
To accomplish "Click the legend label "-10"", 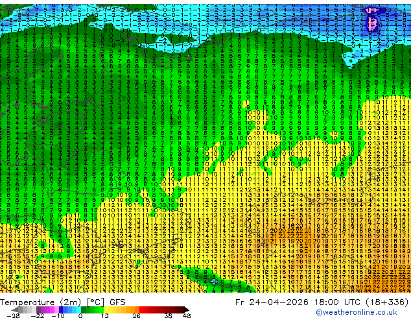I will click(x=58, y=315).
